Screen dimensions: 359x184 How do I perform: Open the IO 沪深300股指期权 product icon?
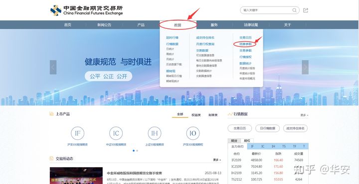tap(193, 133)
